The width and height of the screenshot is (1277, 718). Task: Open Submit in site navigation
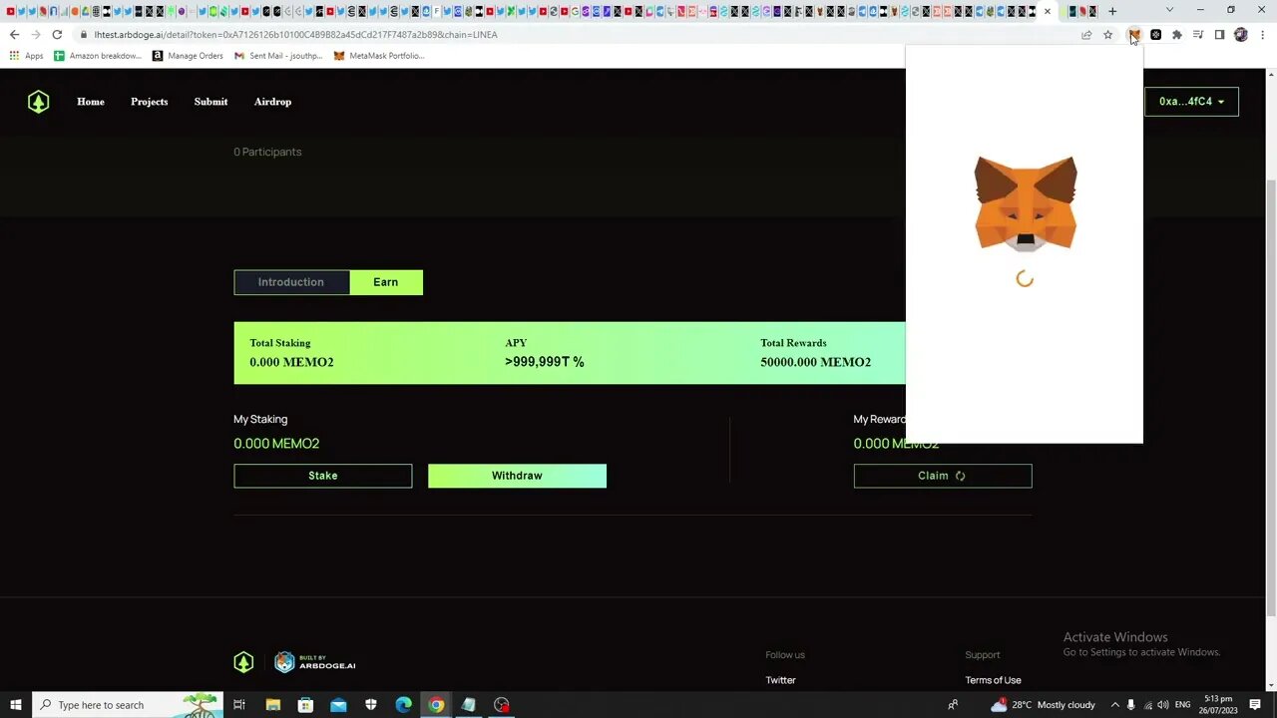(211, 102)
